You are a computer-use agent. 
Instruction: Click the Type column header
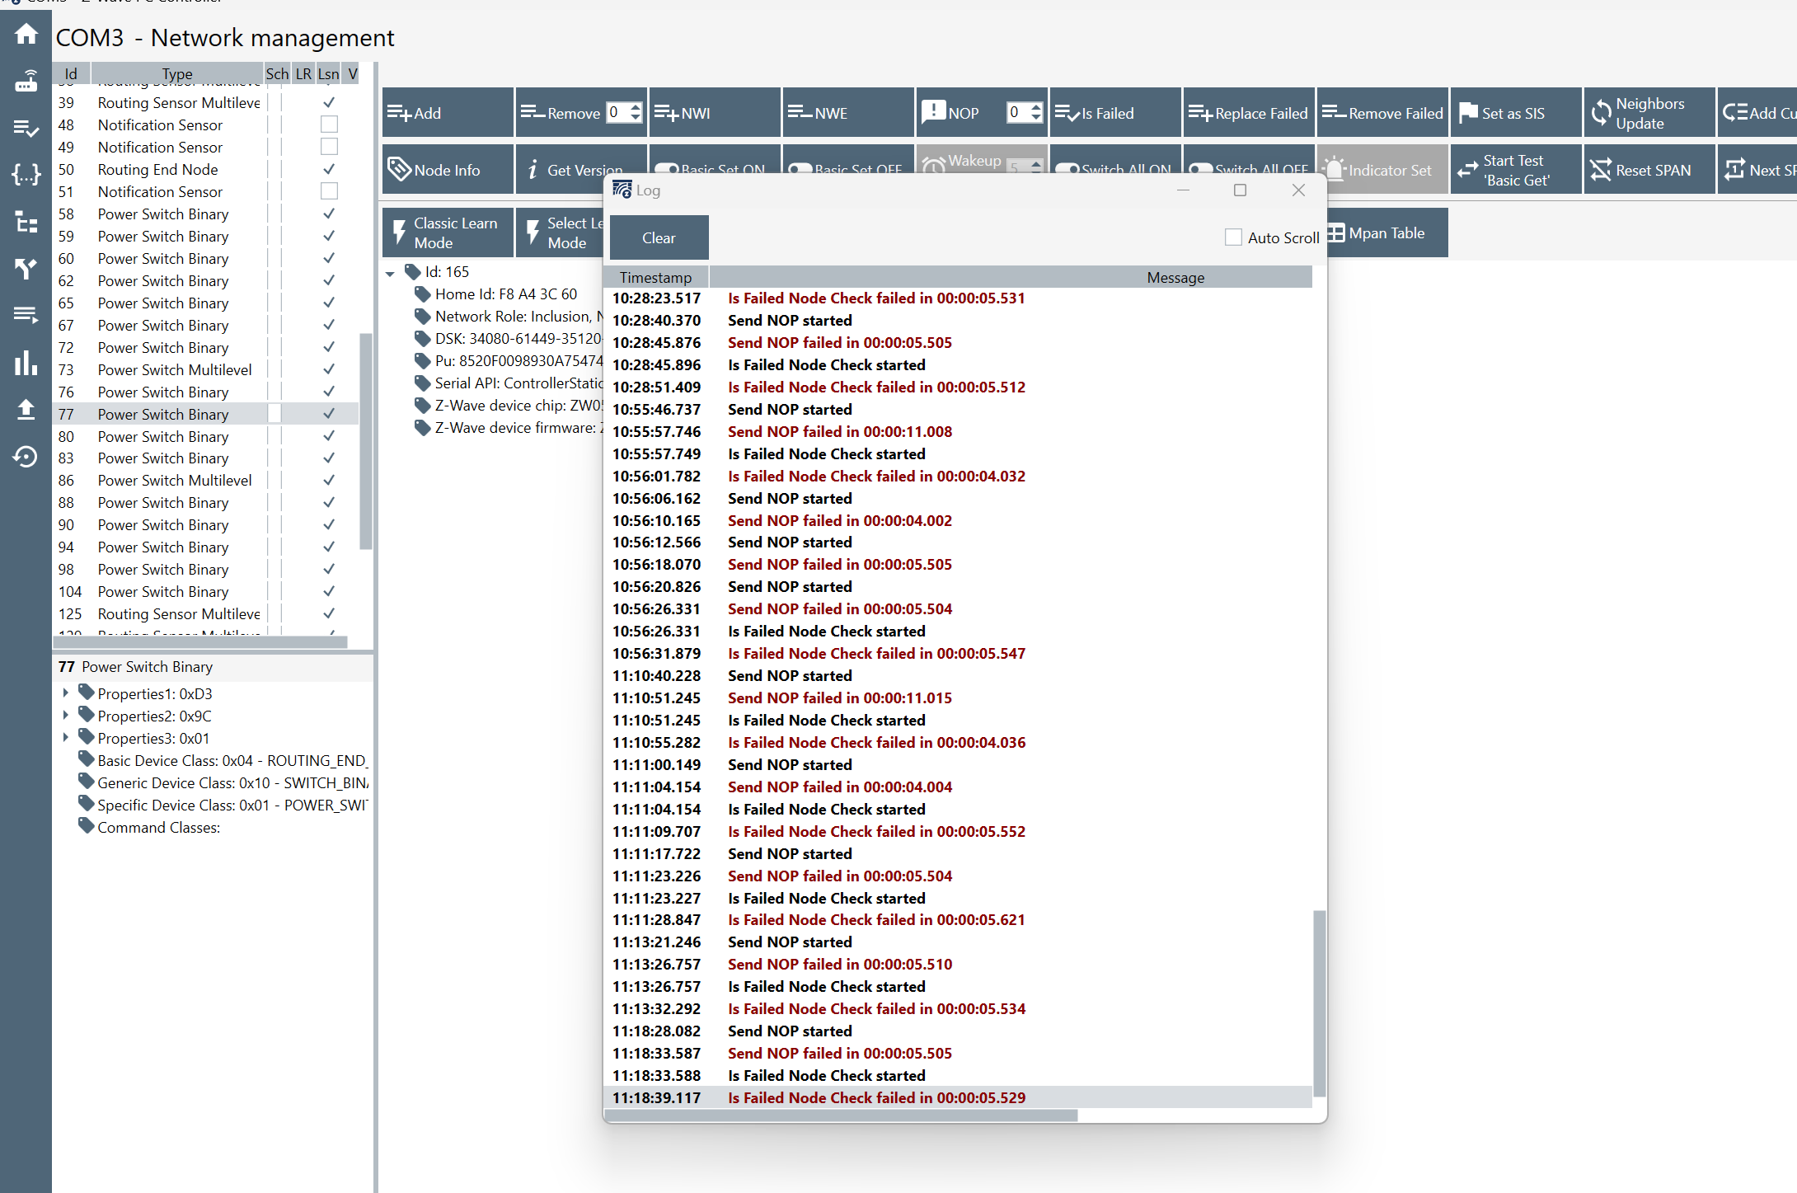coord(177,73)
